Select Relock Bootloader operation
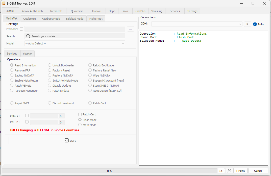The height and width of the screenshot is (176, 271). [x=90, y=65]
